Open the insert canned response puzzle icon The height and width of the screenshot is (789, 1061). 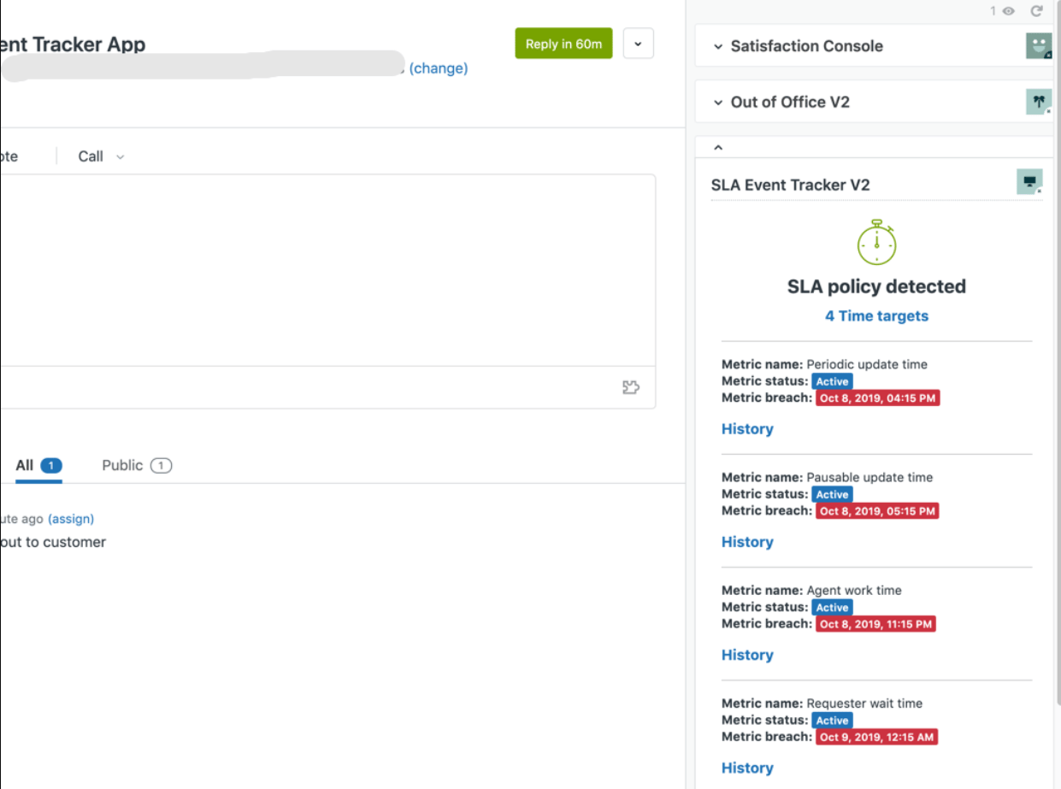pos(631,386)
